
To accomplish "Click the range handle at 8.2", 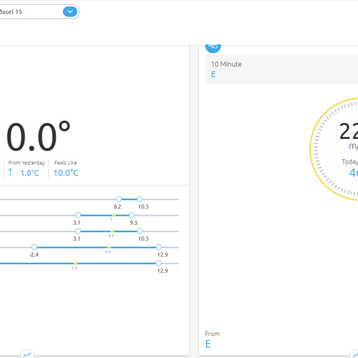I will [x=119, y=199].
